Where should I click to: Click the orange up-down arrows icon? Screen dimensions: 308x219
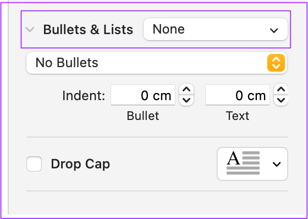pyautogui.click(x=276, y=63)
